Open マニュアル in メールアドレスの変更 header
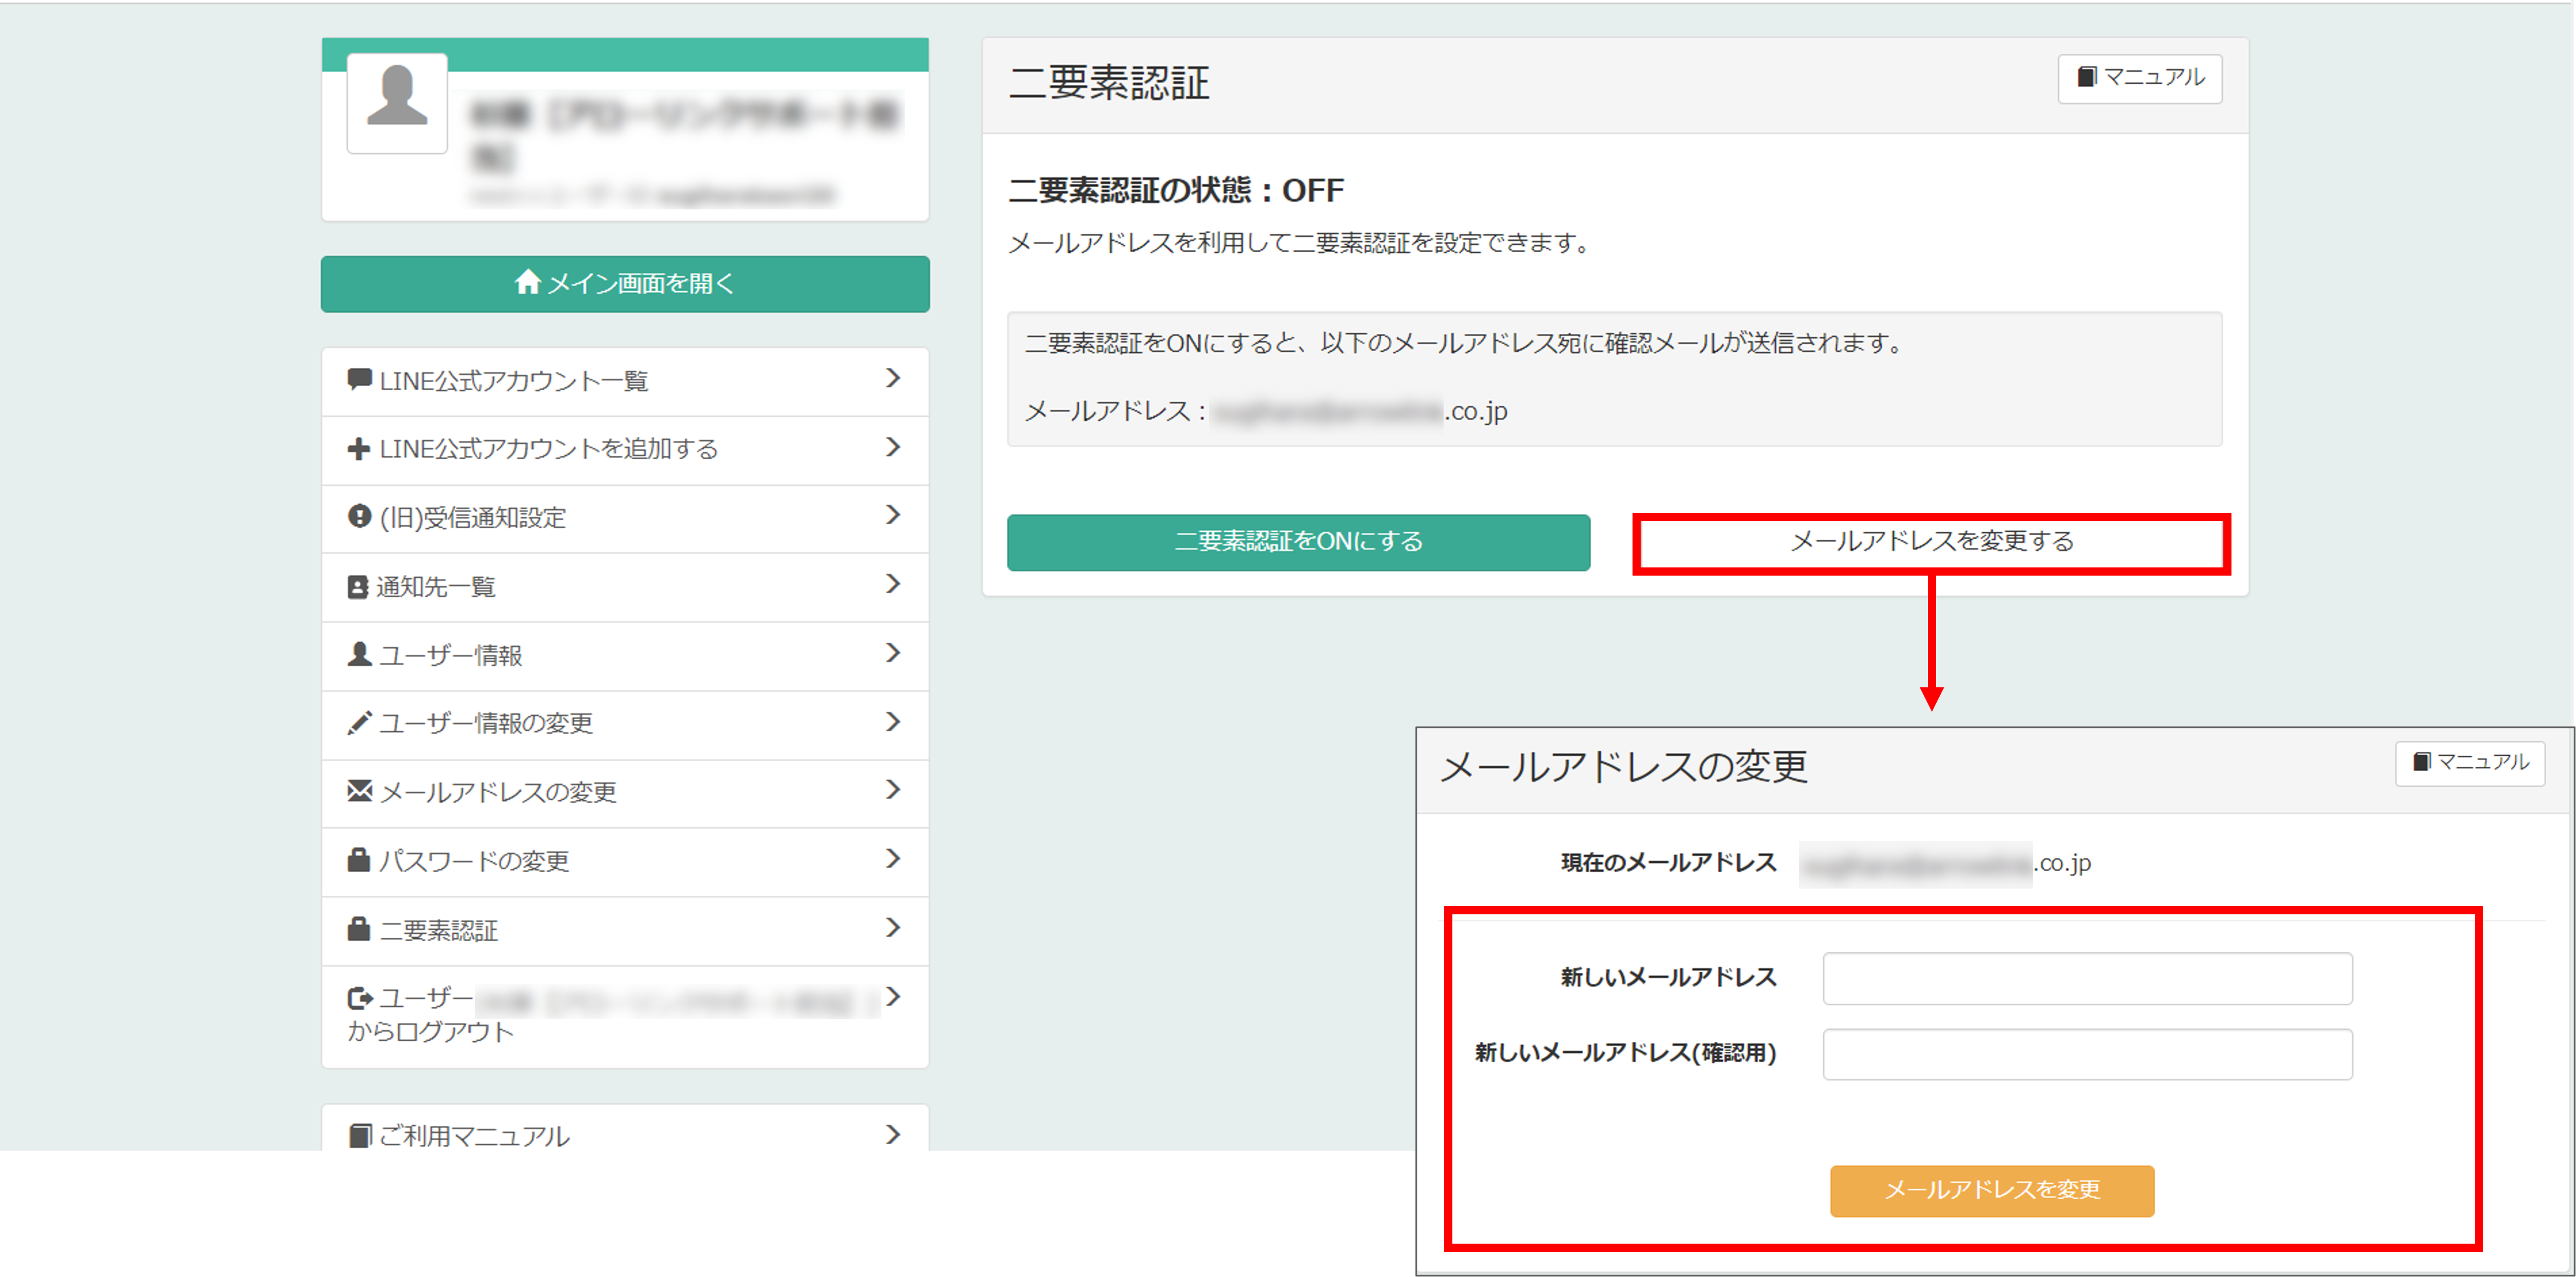Viewport: 2576px width, 1277px height. [x=2470, y=763]
